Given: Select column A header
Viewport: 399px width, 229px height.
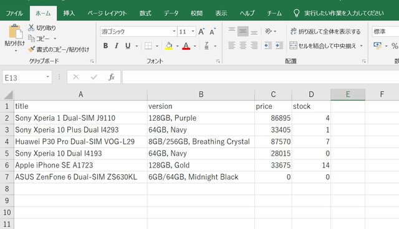Looking at the screenshot, I should click(80, 95).
